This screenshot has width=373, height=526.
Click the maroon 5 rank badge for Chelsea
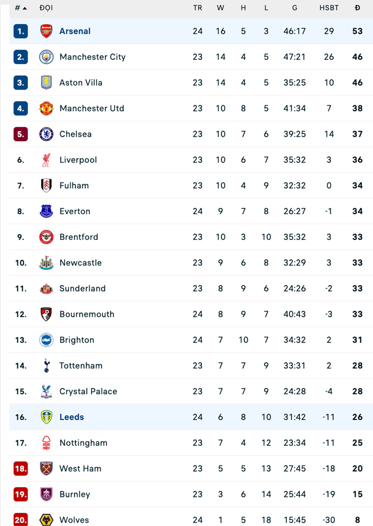click(21, 134)
